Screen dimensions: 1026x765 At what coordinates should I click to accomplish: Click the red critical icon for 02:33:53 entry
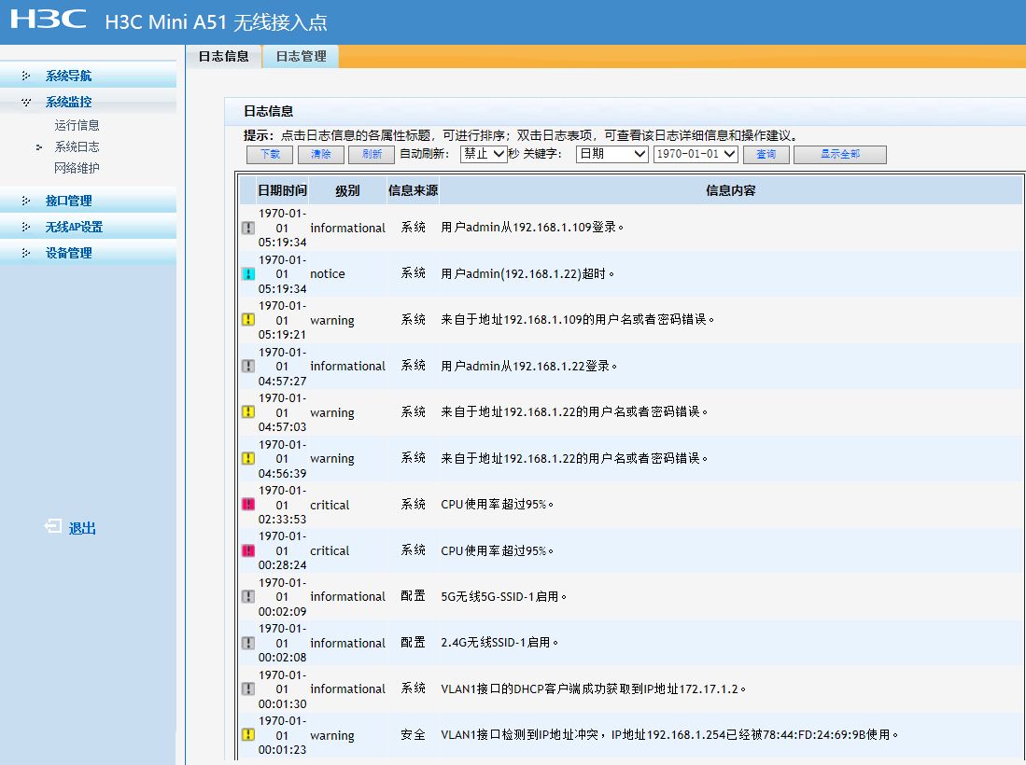click(x=248, y=504)
